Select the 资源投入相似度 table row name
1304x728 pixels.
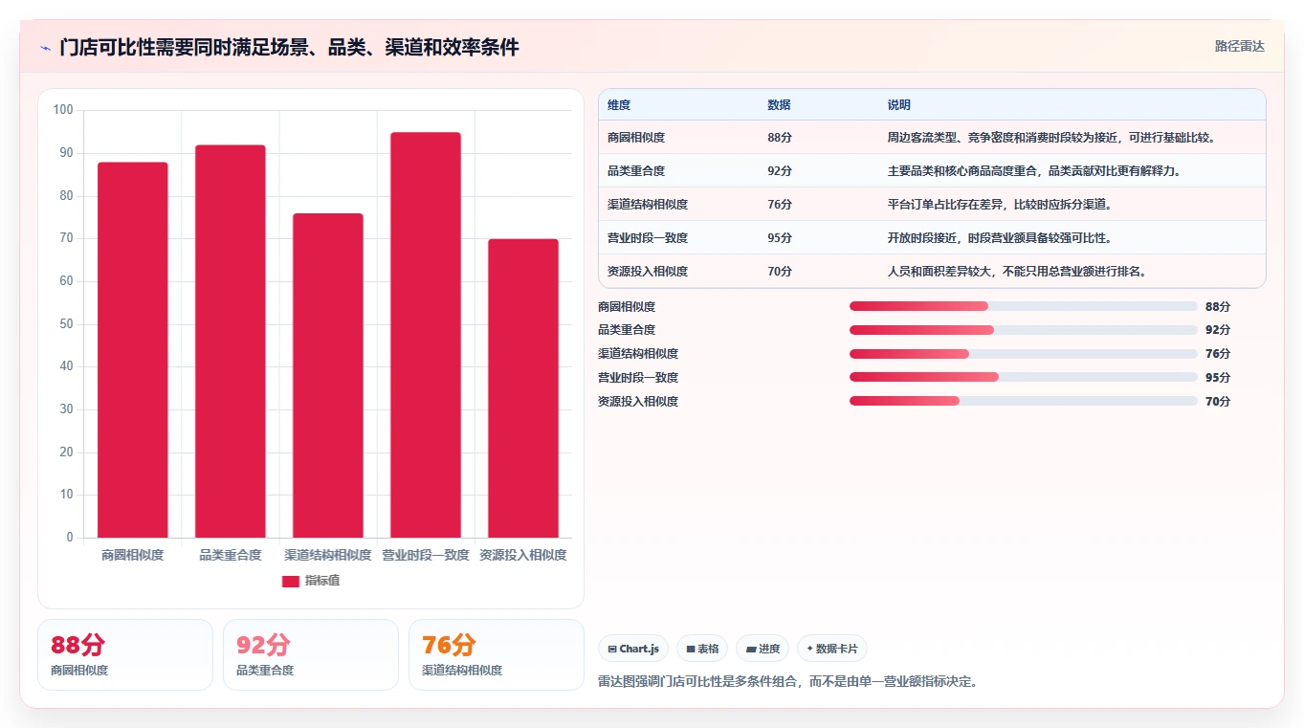[x=648, y=272]
